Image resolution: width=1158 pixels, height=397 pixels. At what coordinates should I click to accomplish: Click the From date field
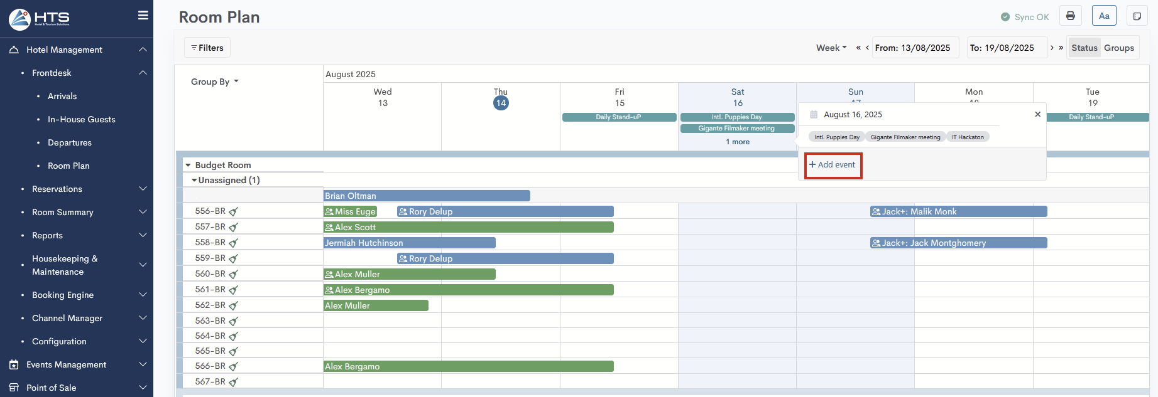point(915,48)
